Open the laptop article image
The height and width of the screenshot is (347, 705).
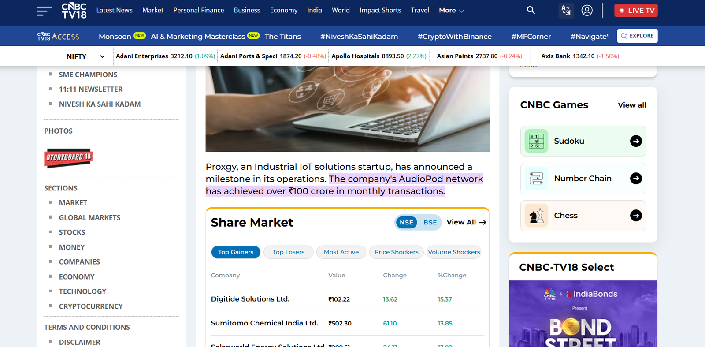347,109
